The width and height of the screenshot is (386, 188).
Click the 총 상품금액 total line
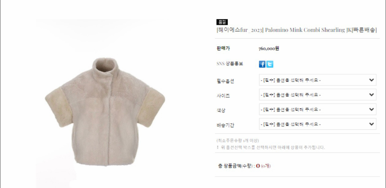click(x=244, y=166)
